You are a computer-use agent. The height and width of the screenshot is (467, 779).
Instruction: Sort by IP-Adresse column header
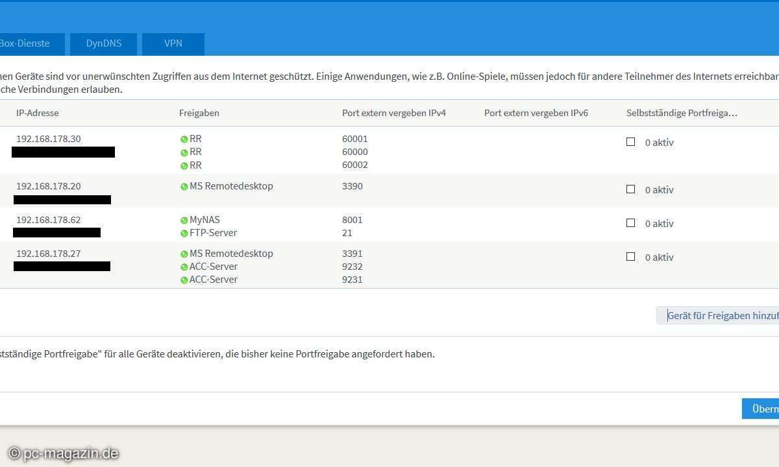38,113
